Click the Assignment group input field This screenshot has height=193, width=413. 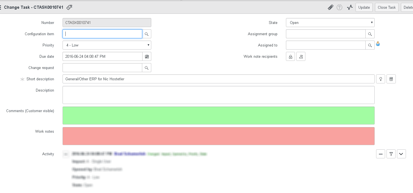pos(326,34)
